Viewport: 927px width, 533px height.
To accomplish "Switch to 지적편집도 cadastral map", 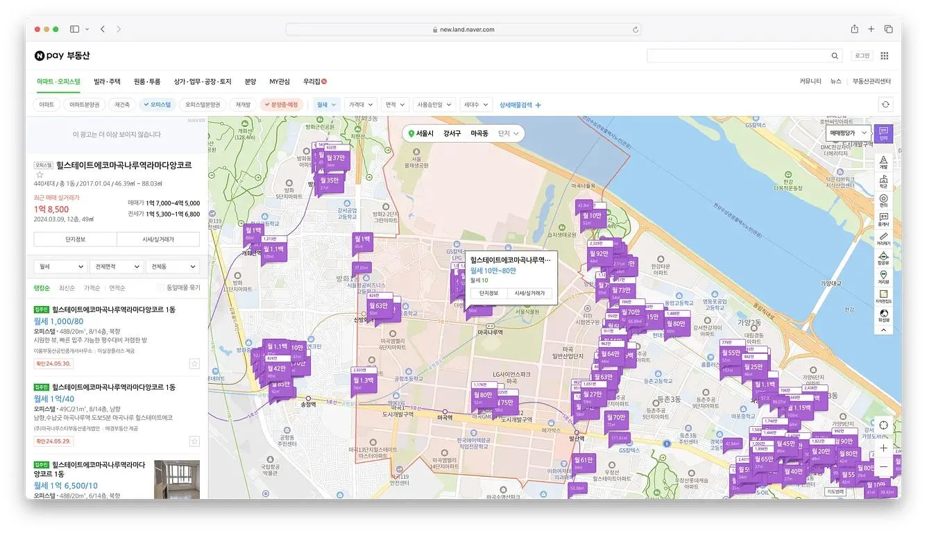I will point(883,297).
